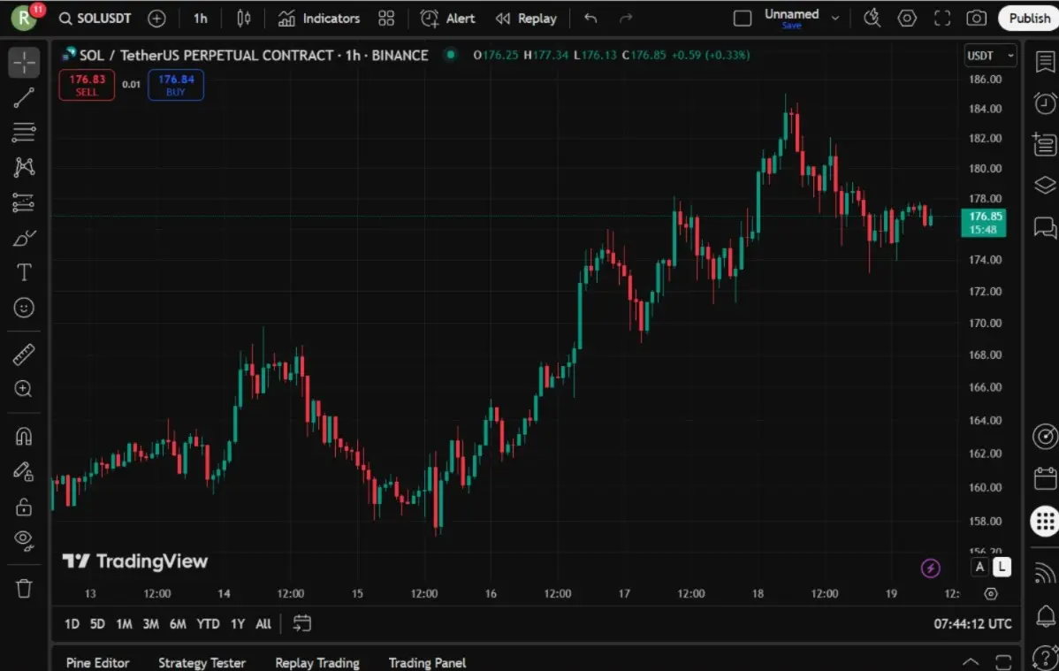
Task: Save the Unnamed chart layout
Action: (791, 26)
